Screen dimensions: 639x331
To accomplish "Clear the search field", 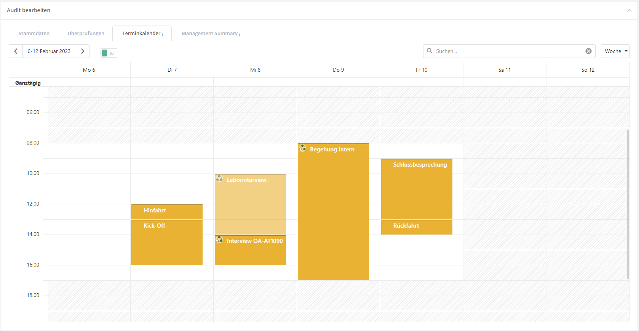I will pos(588,51).
